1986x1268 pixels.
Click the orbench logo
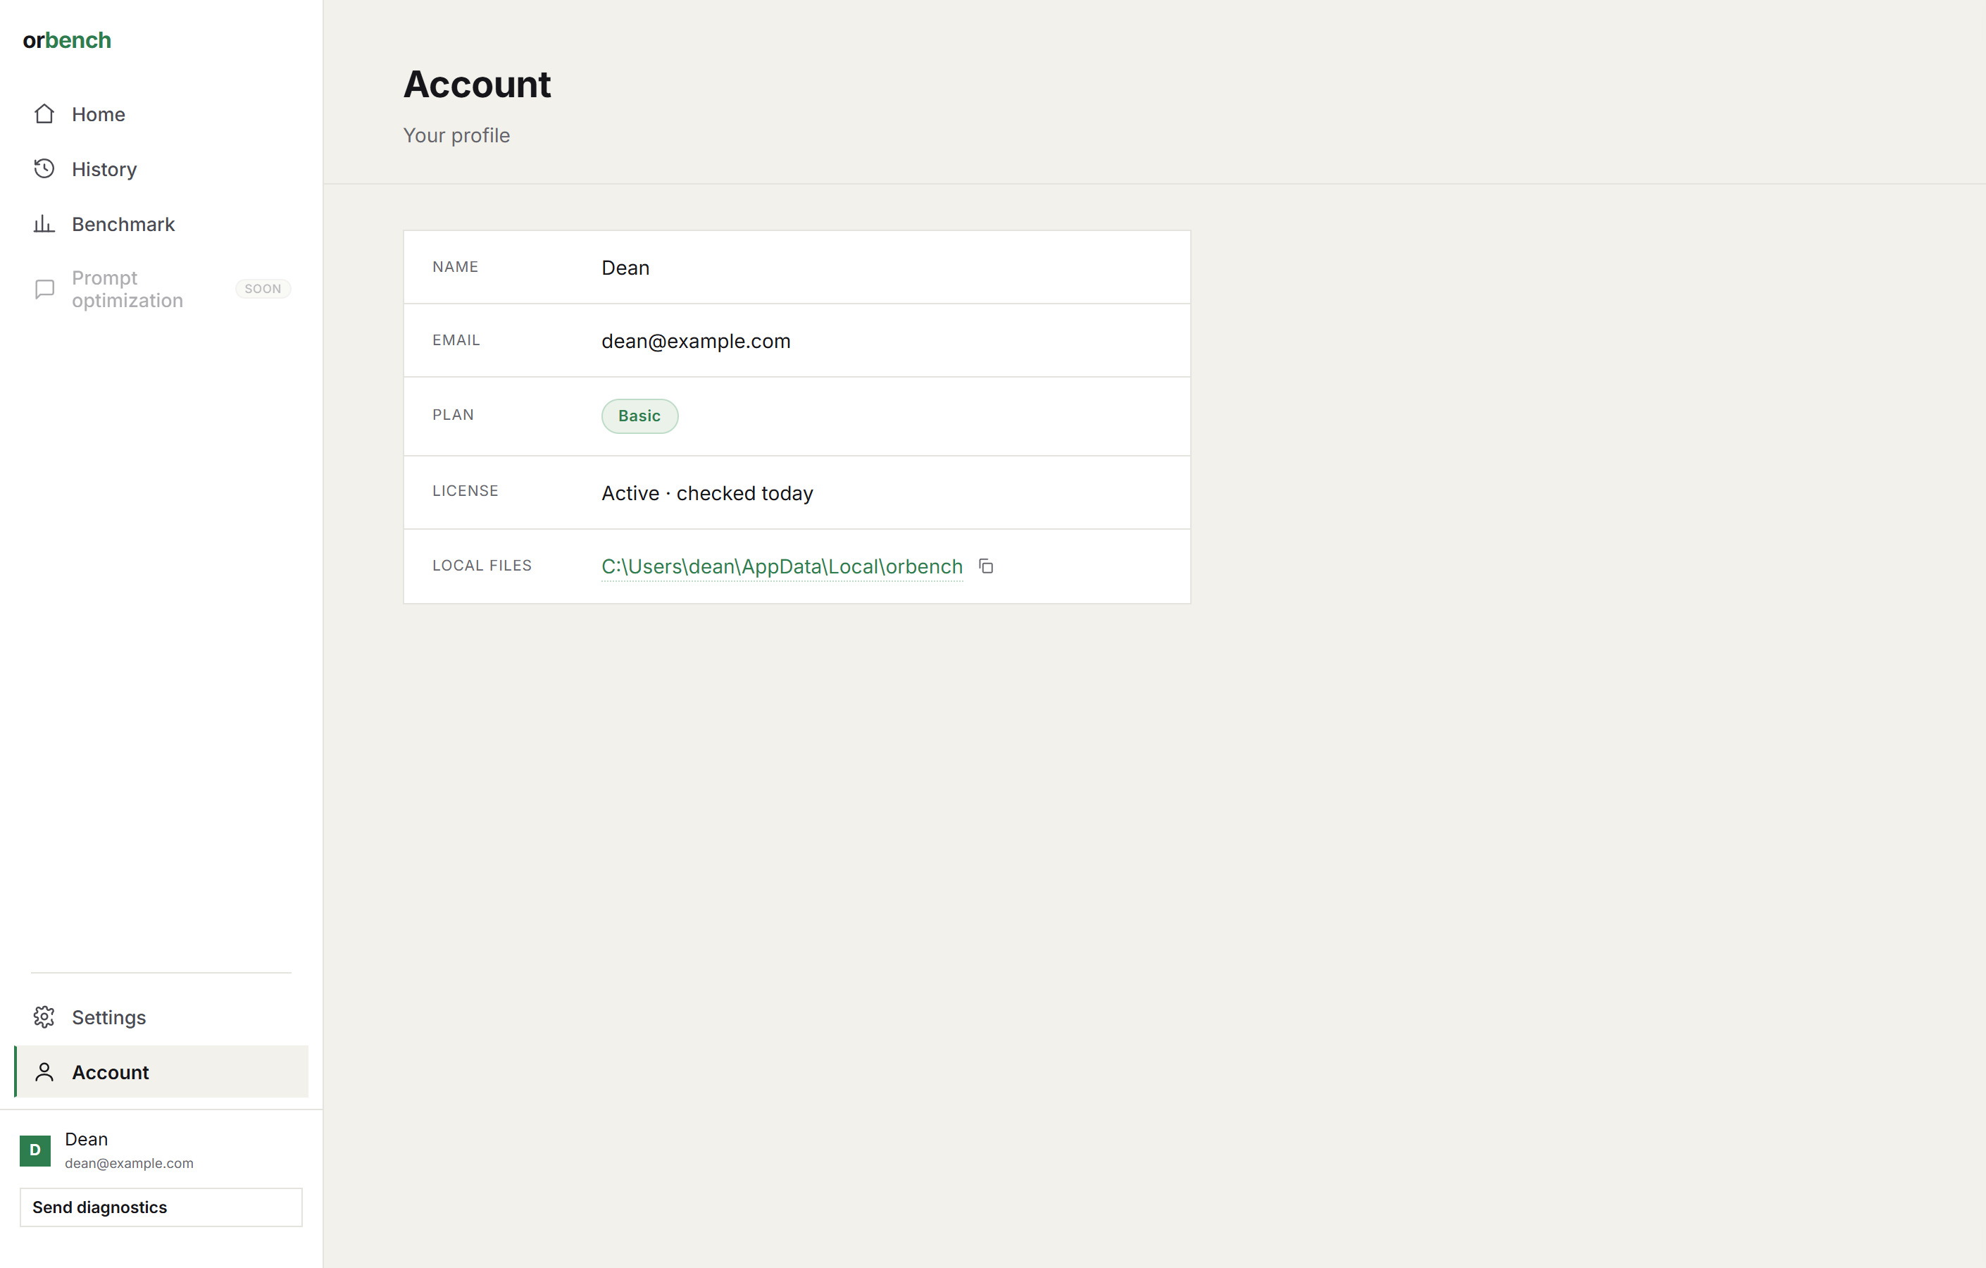click(x=67, y=39)
